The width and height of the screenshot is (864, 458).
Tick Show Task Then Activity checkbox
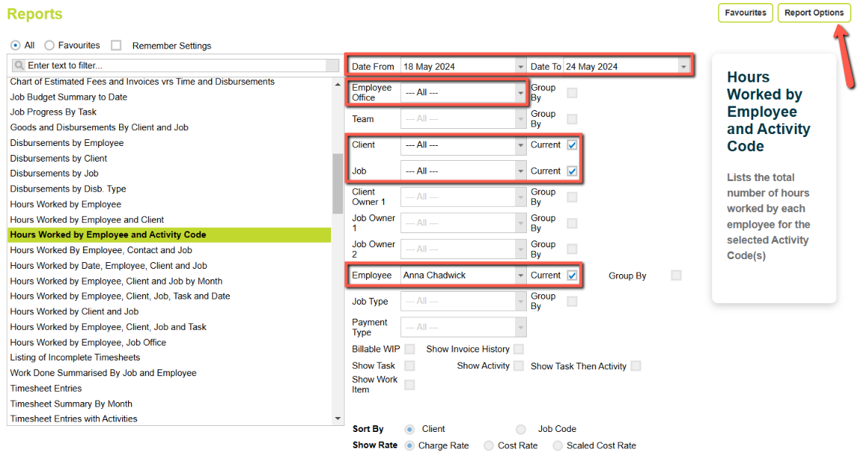(636, 366)
